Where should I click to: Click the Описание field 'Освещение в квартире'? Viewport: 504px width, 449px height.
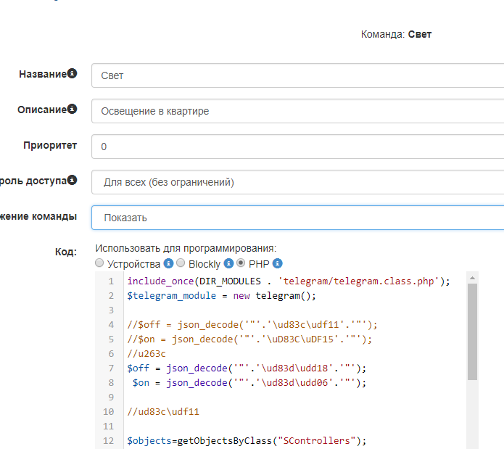pyautogui.click(x=297, y=111)
